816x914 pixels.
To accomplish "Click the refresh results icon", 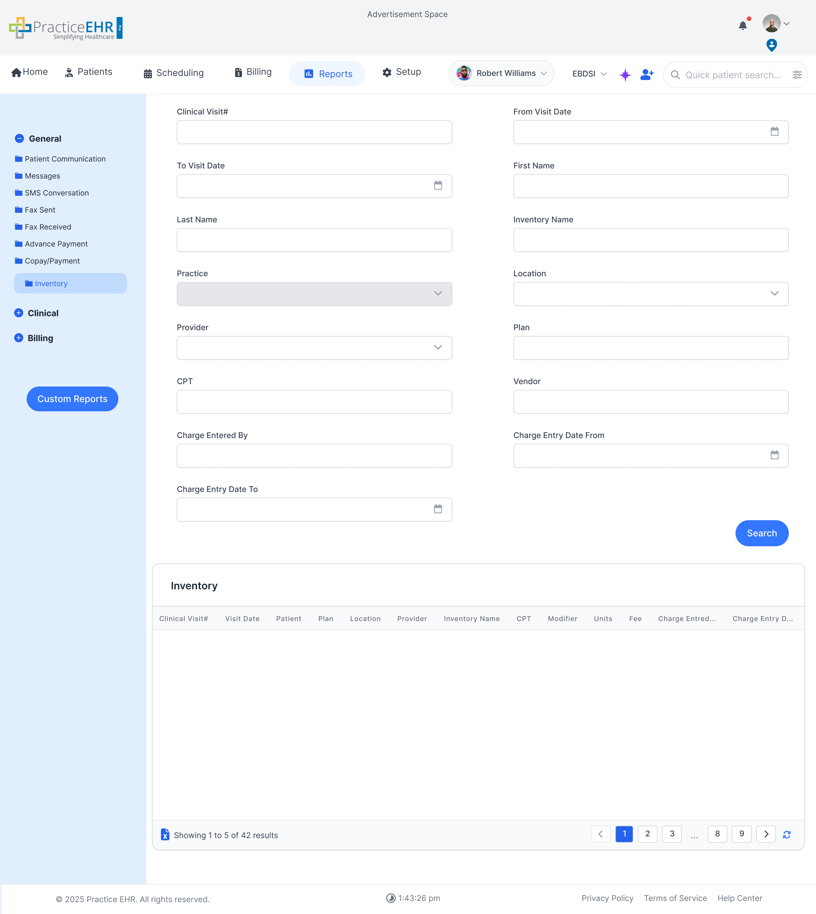I will click(787, 834).
